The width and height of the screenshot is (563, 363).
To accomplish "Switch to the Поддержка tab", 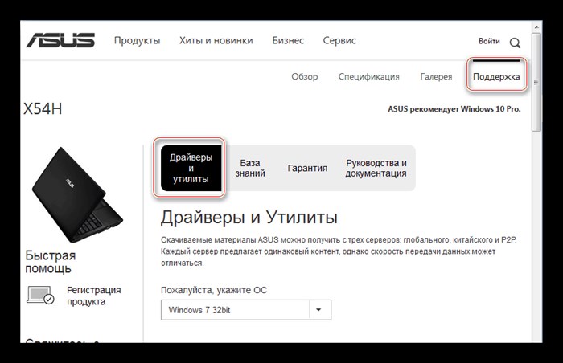I will 496,76.
